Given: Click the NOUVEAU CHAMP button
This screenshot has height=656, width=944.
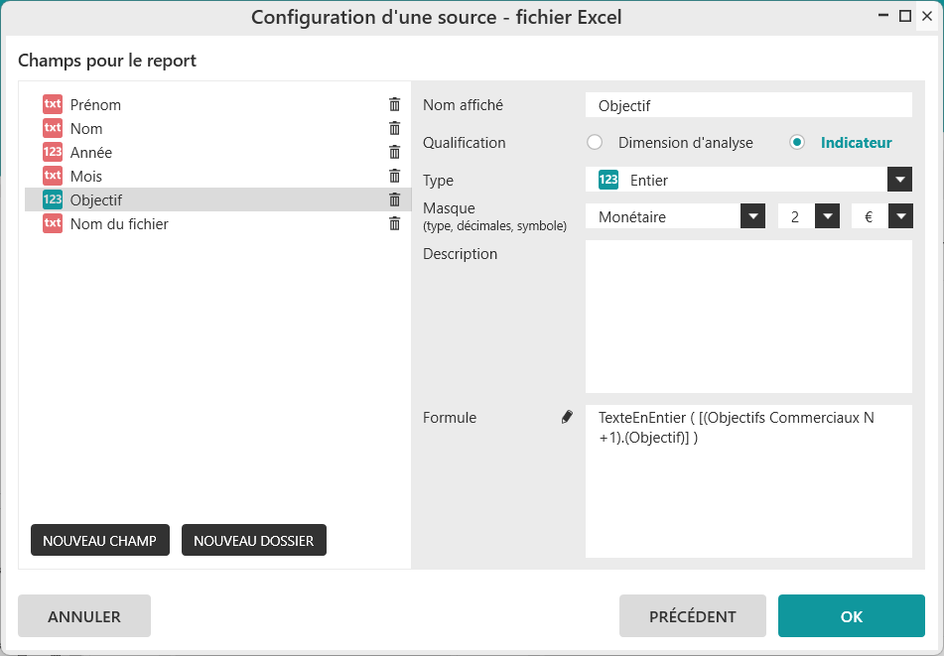Looking at the screenshot, I should tap(100, 540).
